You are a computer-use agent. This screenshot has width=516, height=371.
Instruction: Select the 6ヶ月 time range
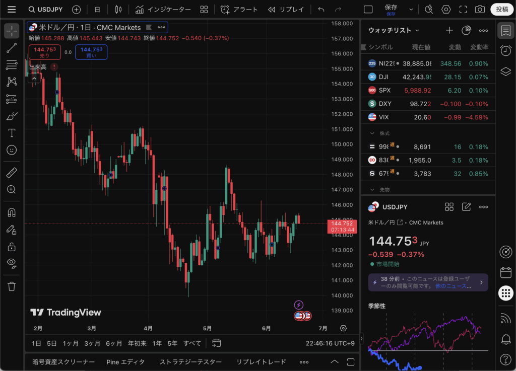click(114, 343)
